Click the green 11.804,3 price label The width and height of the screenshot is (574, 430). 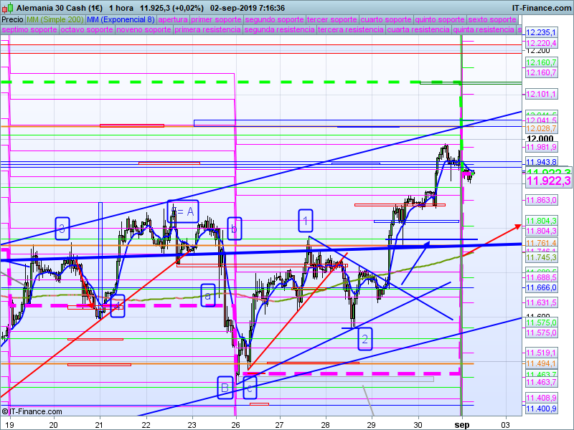point(541,221)
